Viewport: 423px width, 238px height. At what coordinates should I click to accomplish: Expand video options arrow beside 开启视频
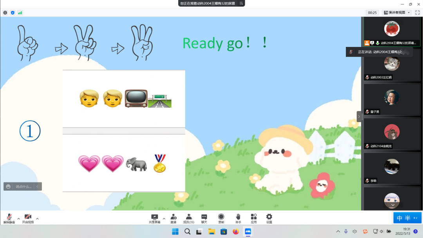(x=37, y=218)
